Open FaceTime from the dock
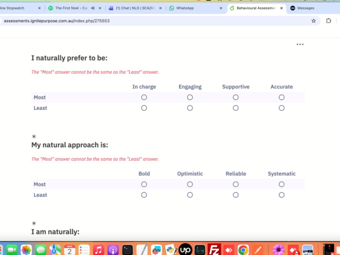 coord(12,250)
